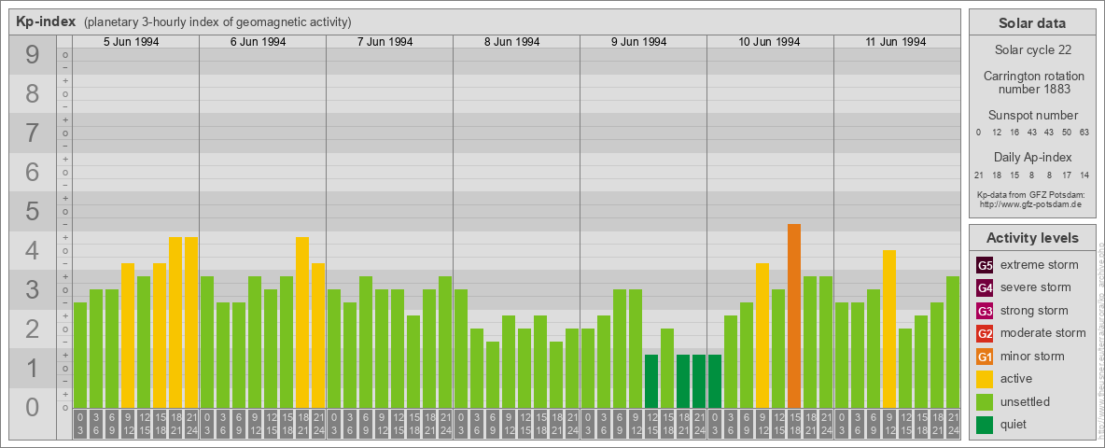Click the 'unsettled' legend label
This screenshot has width=1105, height=448.
(x=1026, y=401)
